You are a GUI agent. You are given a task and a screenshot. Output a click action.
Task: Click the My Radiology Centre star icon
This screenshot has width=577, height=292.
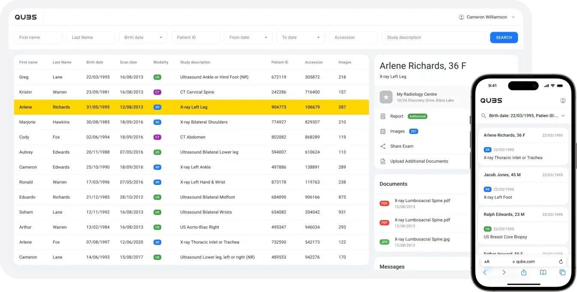tap(386, 97)
